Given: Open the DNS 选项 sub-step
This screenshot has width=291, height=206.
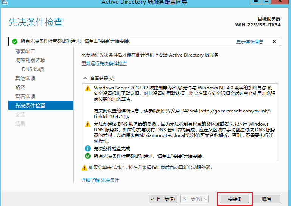Looking at the screenshot, I should pyautogui.click(x=33, y=69).
